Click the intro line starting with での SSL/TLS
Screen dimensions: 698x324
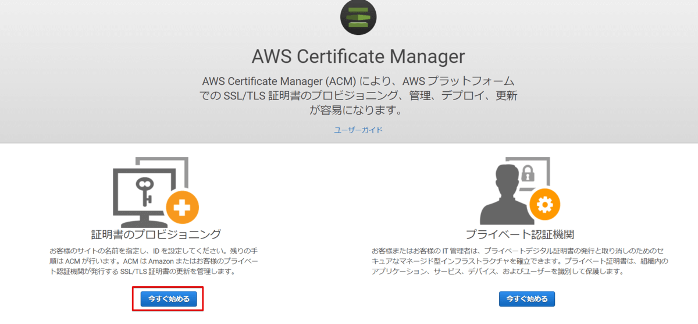coord(358,95)
